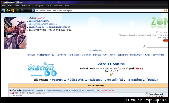Stop the Zone-IT Station stream
Image resolution: width=169 pixels, height=103 pixels.
(54, 74)
